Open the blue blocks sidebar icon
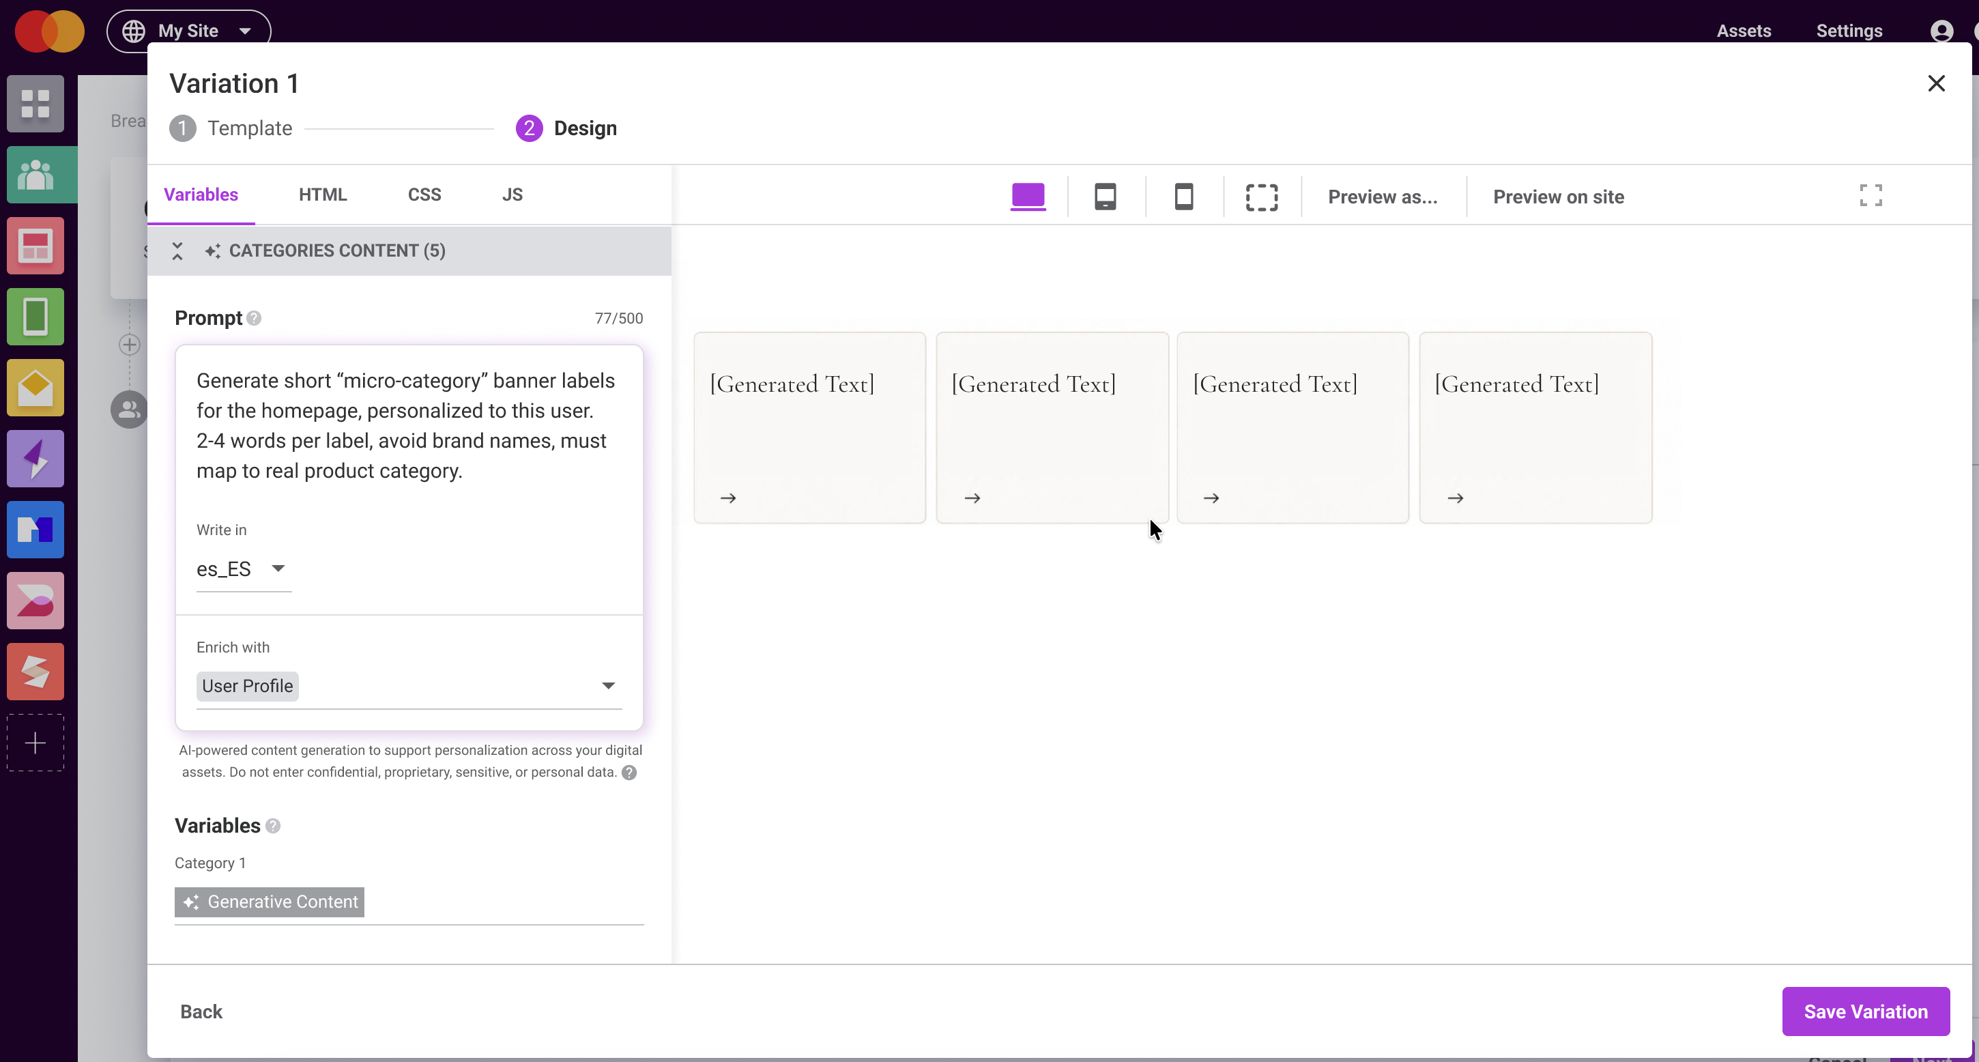This screenshot has height=1062, width=1979. pyautogui.click(x=35, y=530)
